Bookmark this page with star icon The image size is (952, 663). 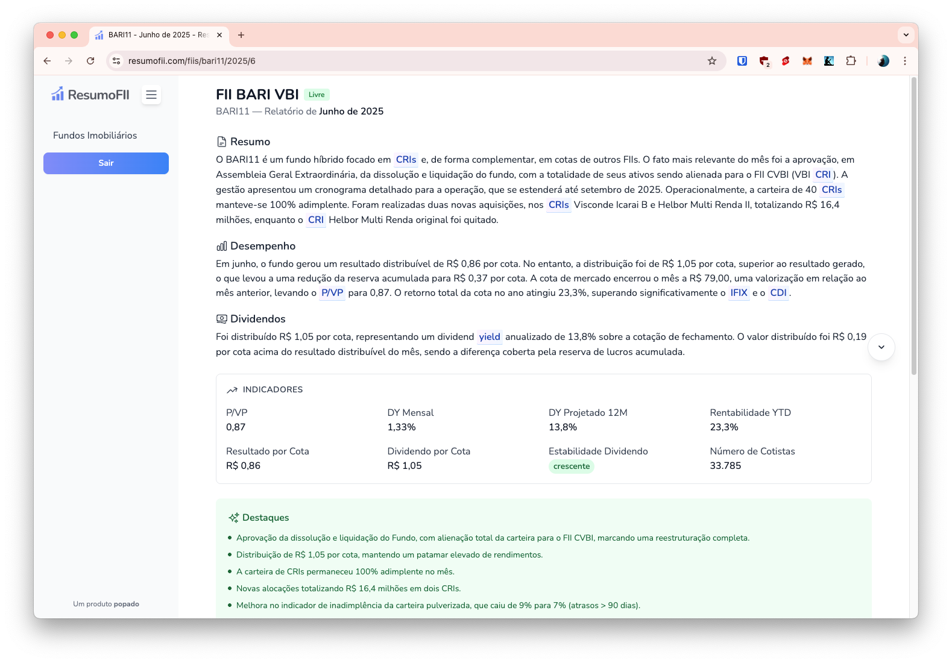click(x=712, y=61)
